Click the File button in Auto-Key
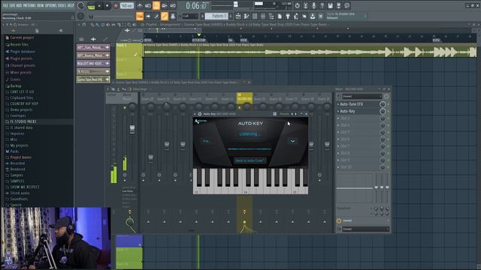Screen dimensions: 481x270 tap(207, 141)
